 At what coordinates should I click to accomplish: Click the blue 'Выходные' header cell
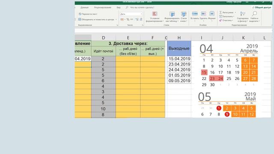179,48
